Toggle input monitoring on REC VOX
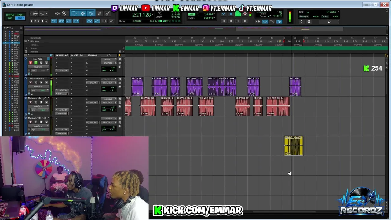This screenshot has height=220, width=391. point(36,63)
